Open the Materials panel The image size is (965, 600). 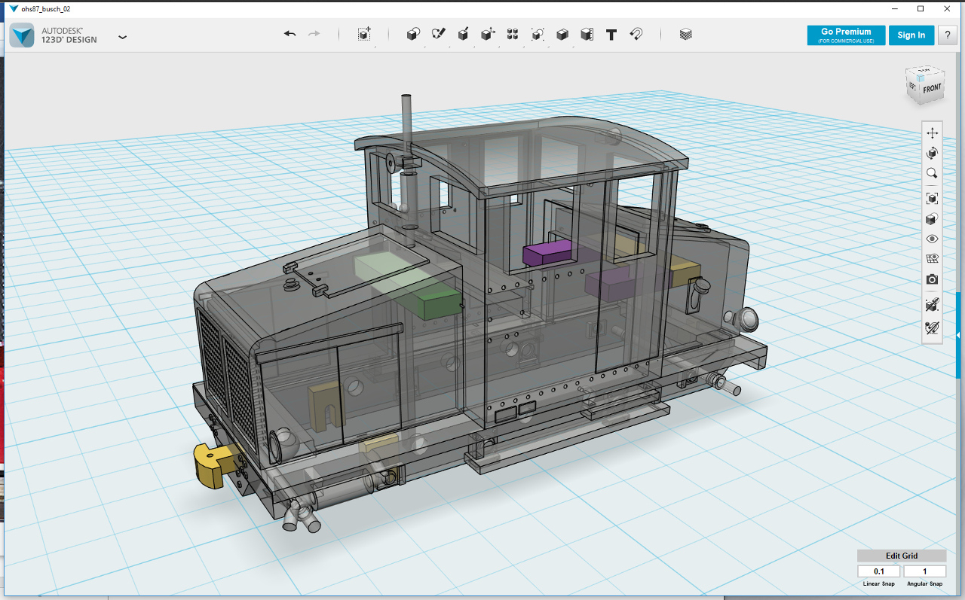685,34
